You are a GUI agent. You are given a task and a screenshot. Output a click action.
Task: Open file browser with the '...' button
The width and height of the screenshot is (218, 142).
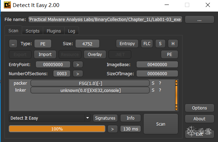tap(199, 20)
